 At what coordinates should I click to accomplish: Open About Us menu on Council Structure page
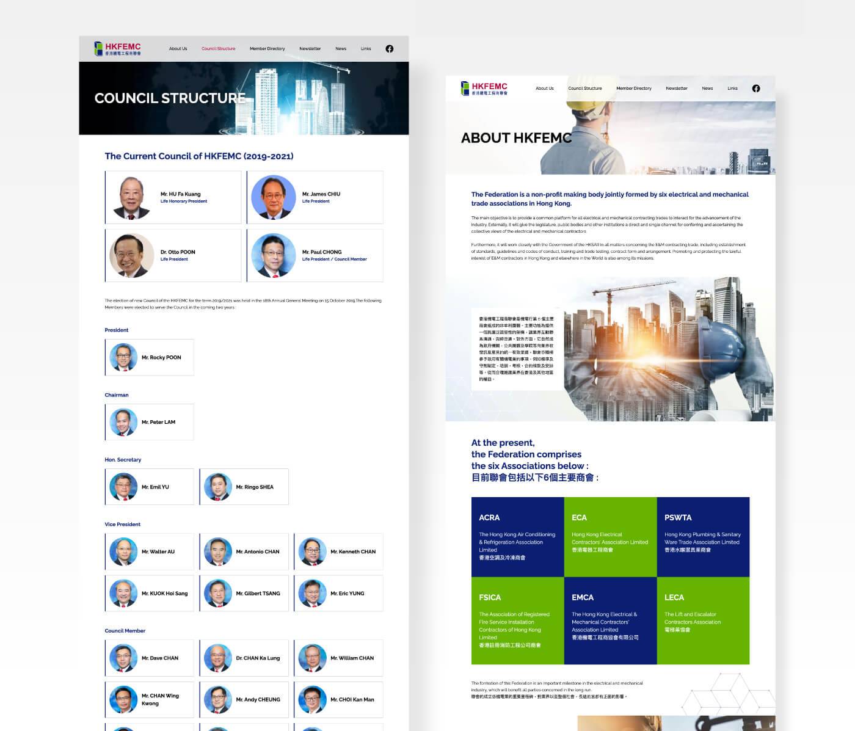(178, 49)
